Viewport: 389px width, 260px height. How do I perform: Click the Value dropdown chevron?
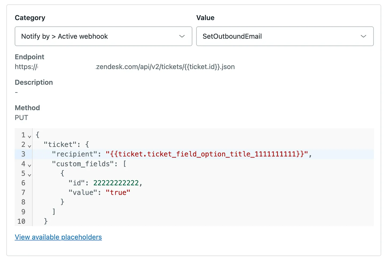point(364,36)
